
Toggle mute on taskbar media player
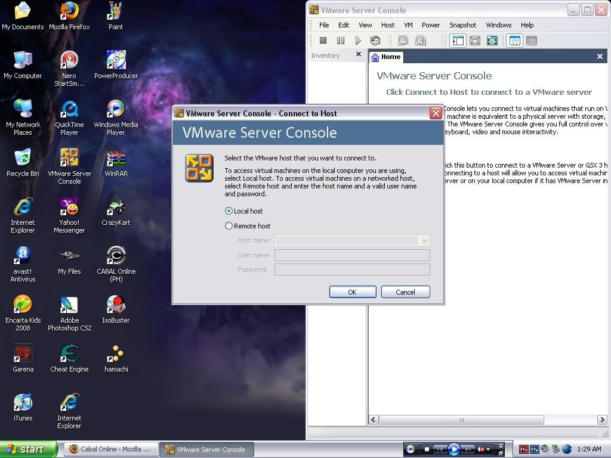[481, 449]
